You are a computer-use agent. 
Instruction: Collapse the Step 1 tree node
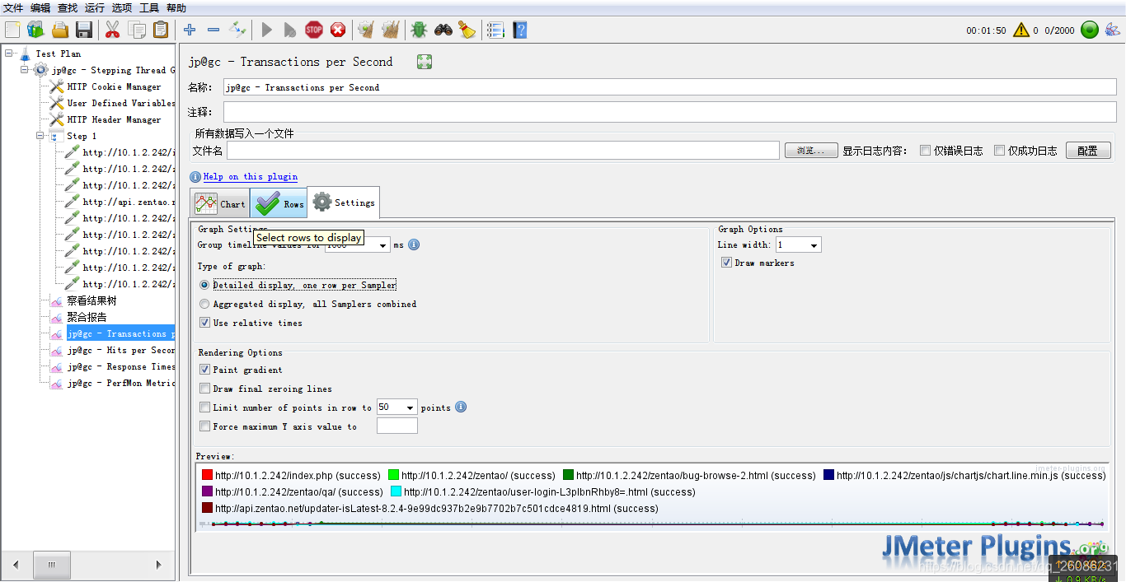[x=40, y=136]
